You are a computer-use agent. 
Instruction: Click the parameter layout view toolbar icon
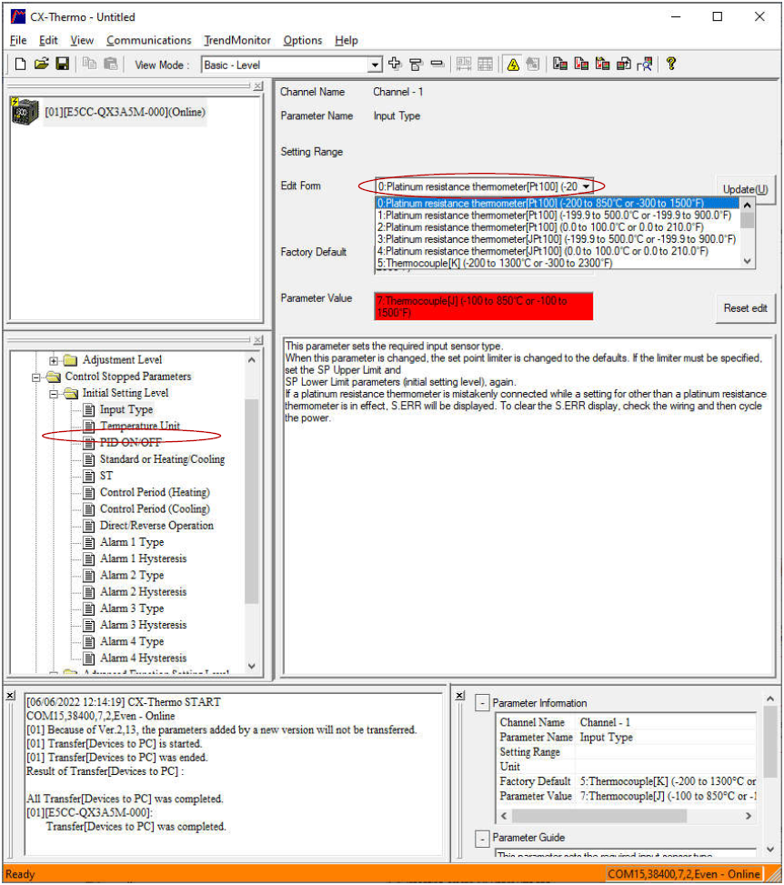click(x=464, y=65)
